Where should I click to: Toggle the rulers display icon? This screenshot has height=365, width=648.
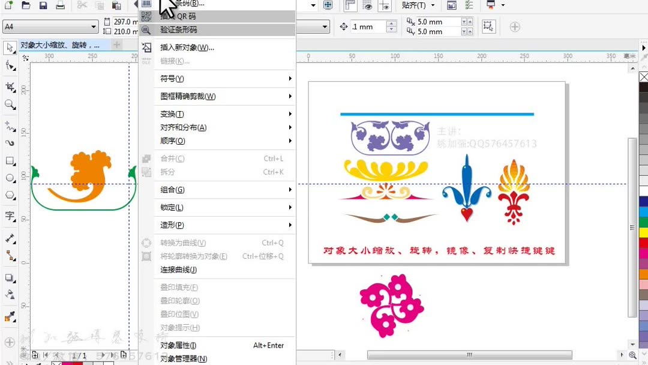pos(349,6)
